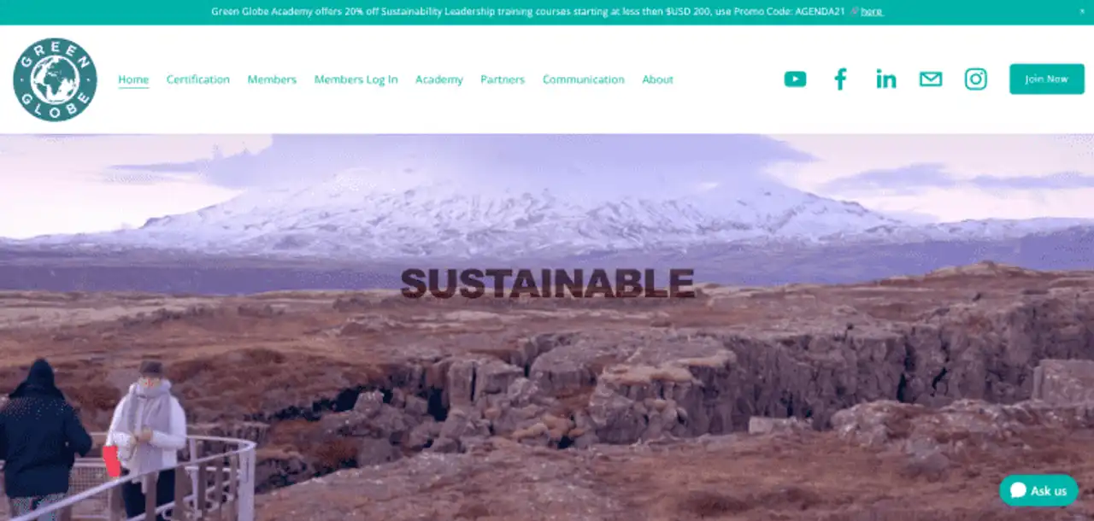Dismiss the promo banner with X
The height and width of the screenshot is (521, 1094).
[x=1082, y=11]
